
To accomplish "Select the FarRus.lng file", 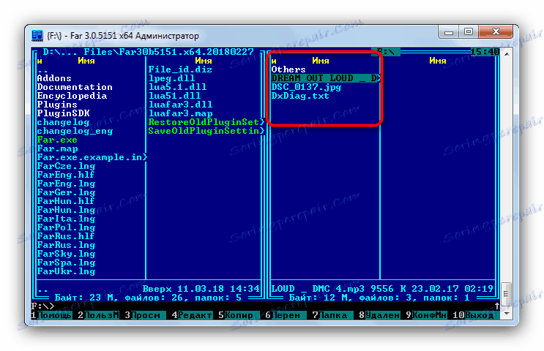I will pyautogui.click(x=66, y=245).
